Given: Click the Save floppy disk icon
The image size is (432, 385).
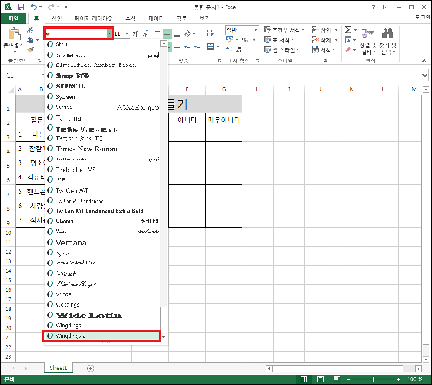Looking at the screenshot, I should pyautogui.click(x=21, y=7).
